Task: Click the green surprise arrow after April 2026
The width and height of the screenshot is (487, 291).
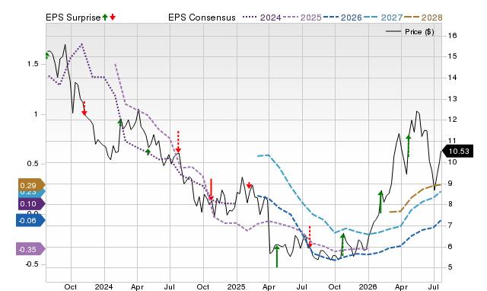Action: coord(409,145)
